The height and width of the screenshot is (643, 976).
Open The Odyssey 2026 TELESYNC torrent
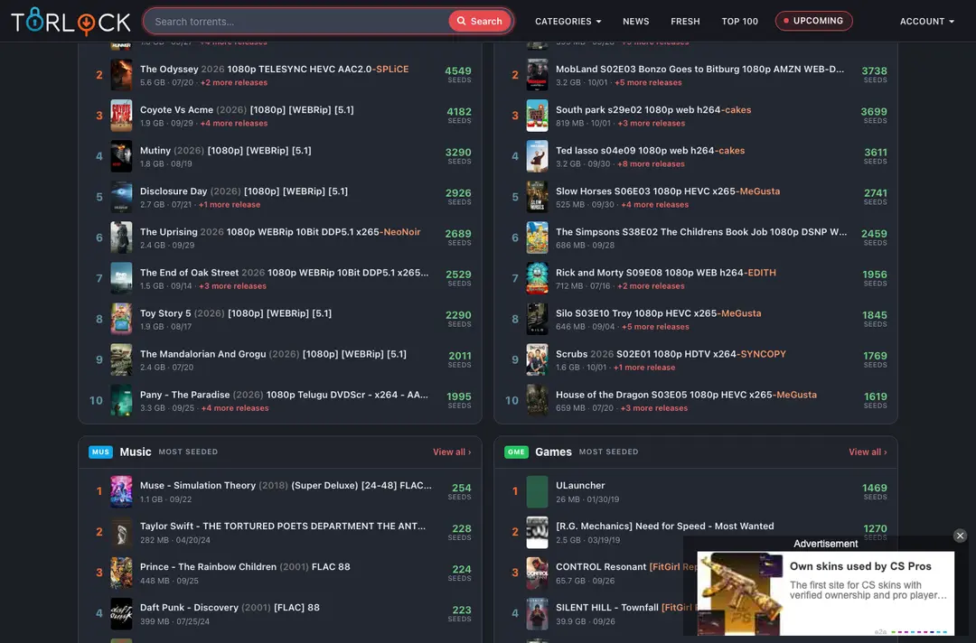click(274, 69)
